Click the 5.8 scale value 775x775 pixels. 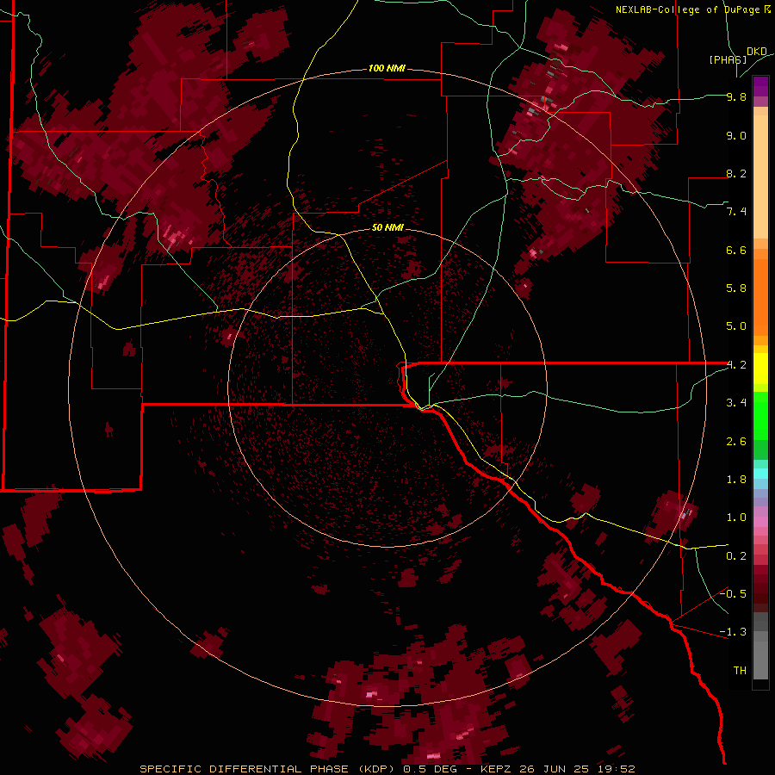point(736,288)
